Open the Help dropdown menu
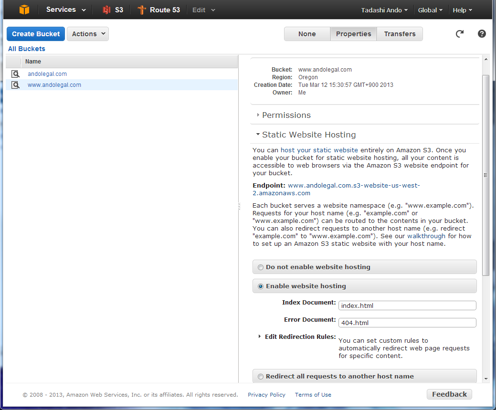Screen dimensions: 496x410 pyautogui.click(x=462, y=10)
